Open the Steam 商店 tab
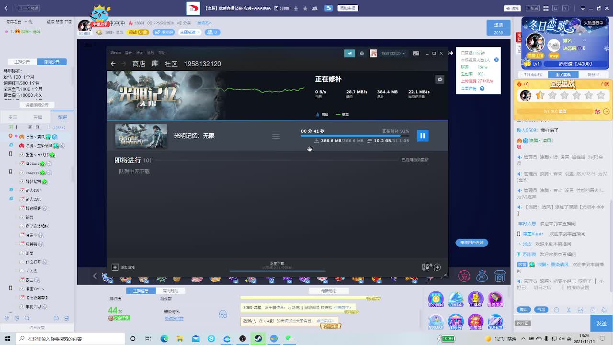This screenshot has width=613, height=345. click(139, 64)
